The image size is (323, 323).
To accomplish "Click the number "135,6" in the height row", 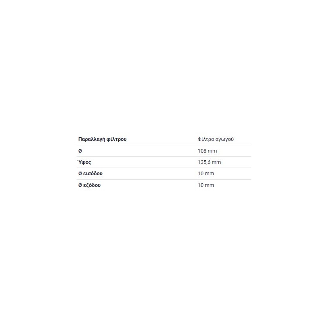I will [204, 162].
